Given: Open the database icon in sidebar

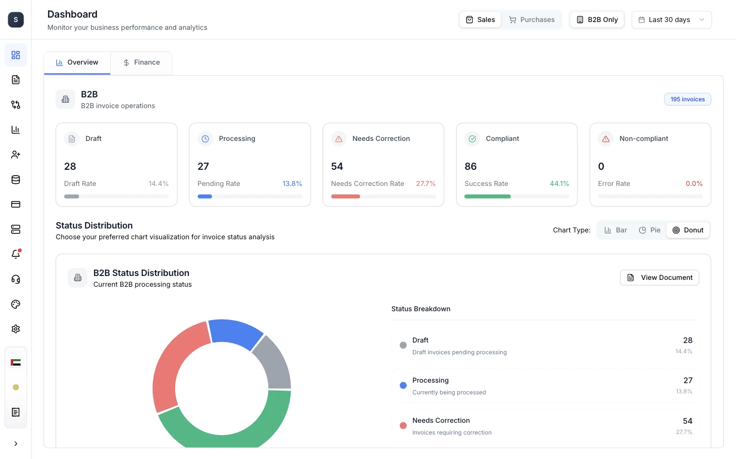Looking at the screenshot, I should (x=16, y=180).
